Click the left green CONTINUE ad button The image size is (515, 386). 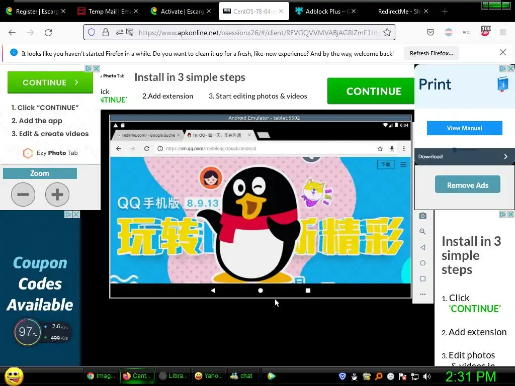[50, 82]
